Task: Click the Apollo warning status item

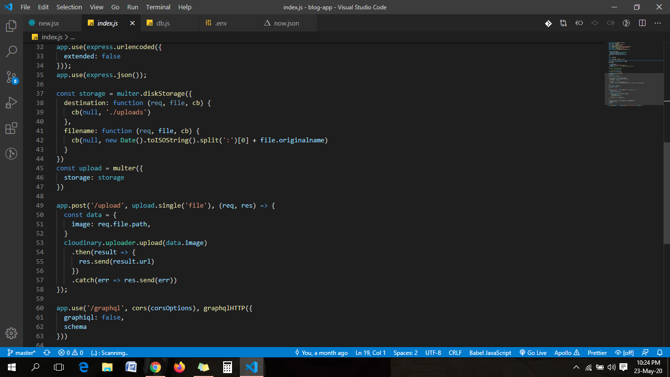Action: (567, 352)
